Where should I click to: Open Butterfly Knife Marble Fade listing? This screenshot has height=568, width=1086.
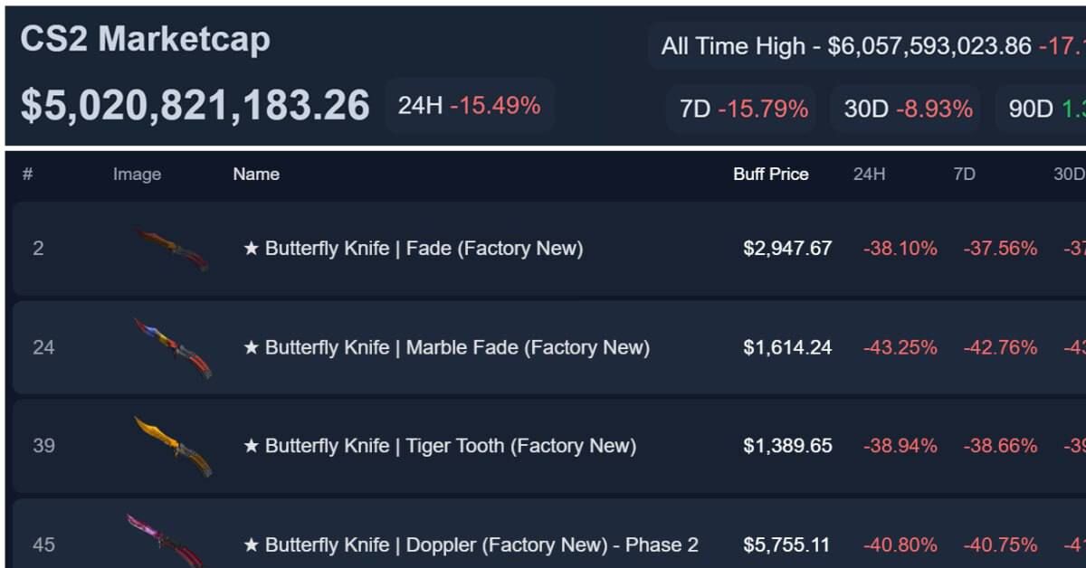[x=447, y=347]
